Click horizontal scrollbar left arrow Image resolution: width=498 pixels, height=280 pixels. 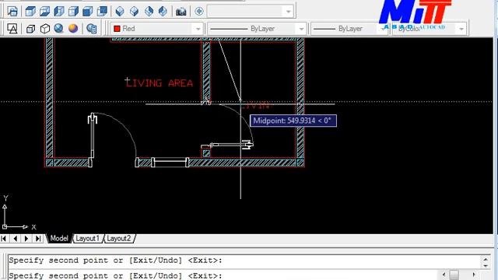444,275
